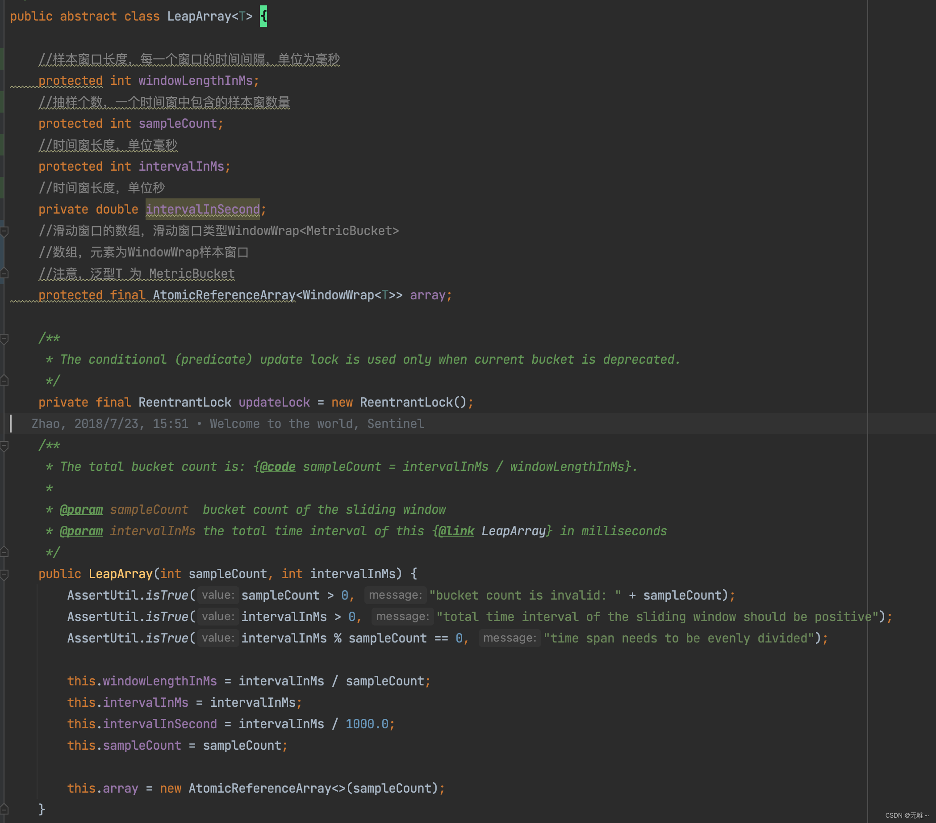Click the comment '//样本窗口长度，每一个窗口的时间间隔，单位为毫秒'

tap(189, 59)
